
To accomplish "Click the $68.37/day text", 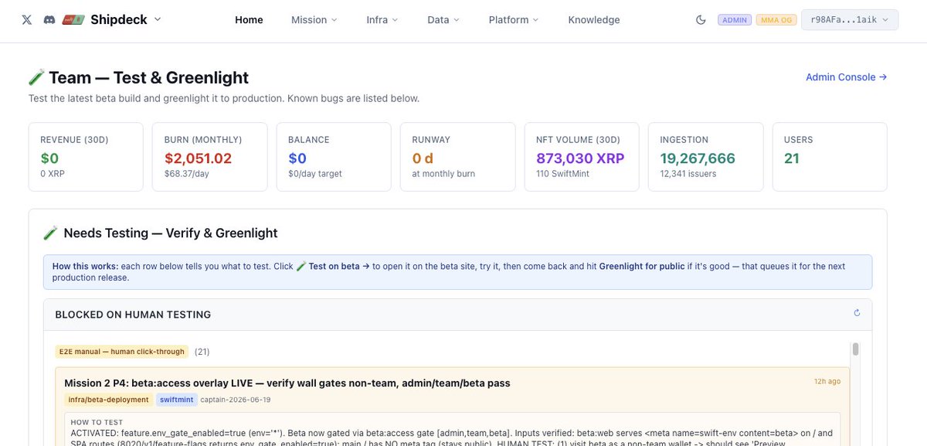I will [x=186, y=174].
